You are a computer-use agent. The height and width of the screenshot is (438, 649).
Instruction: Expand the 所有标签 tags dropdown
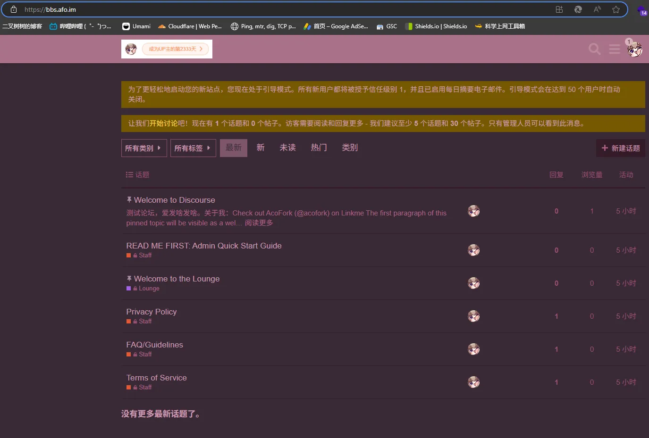[x=193, y=148]
